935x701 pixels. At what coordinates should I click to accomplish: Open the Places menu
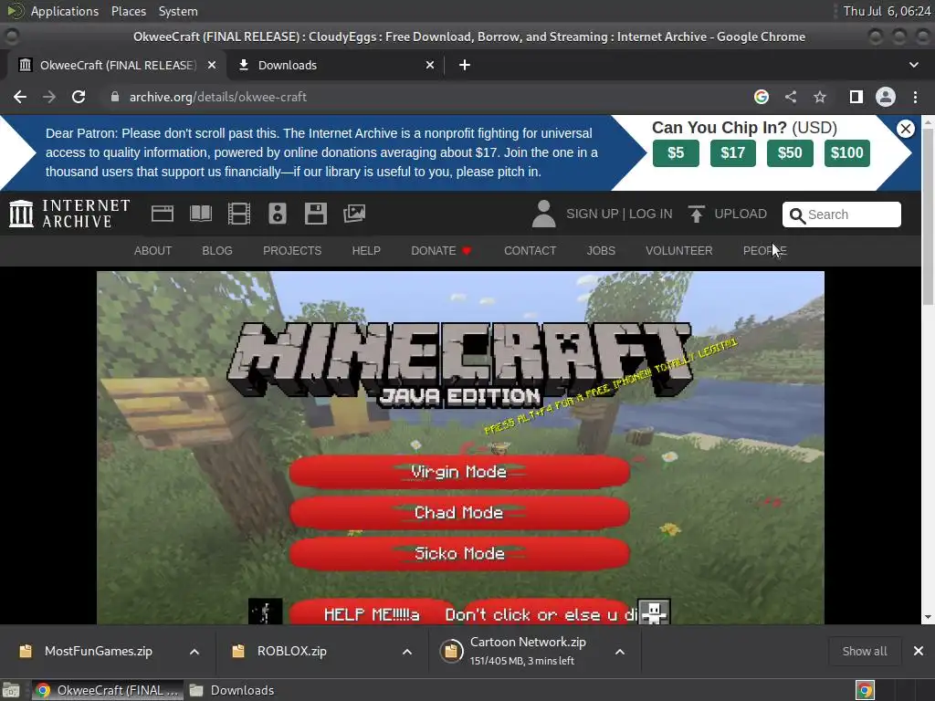coord(128,11)
